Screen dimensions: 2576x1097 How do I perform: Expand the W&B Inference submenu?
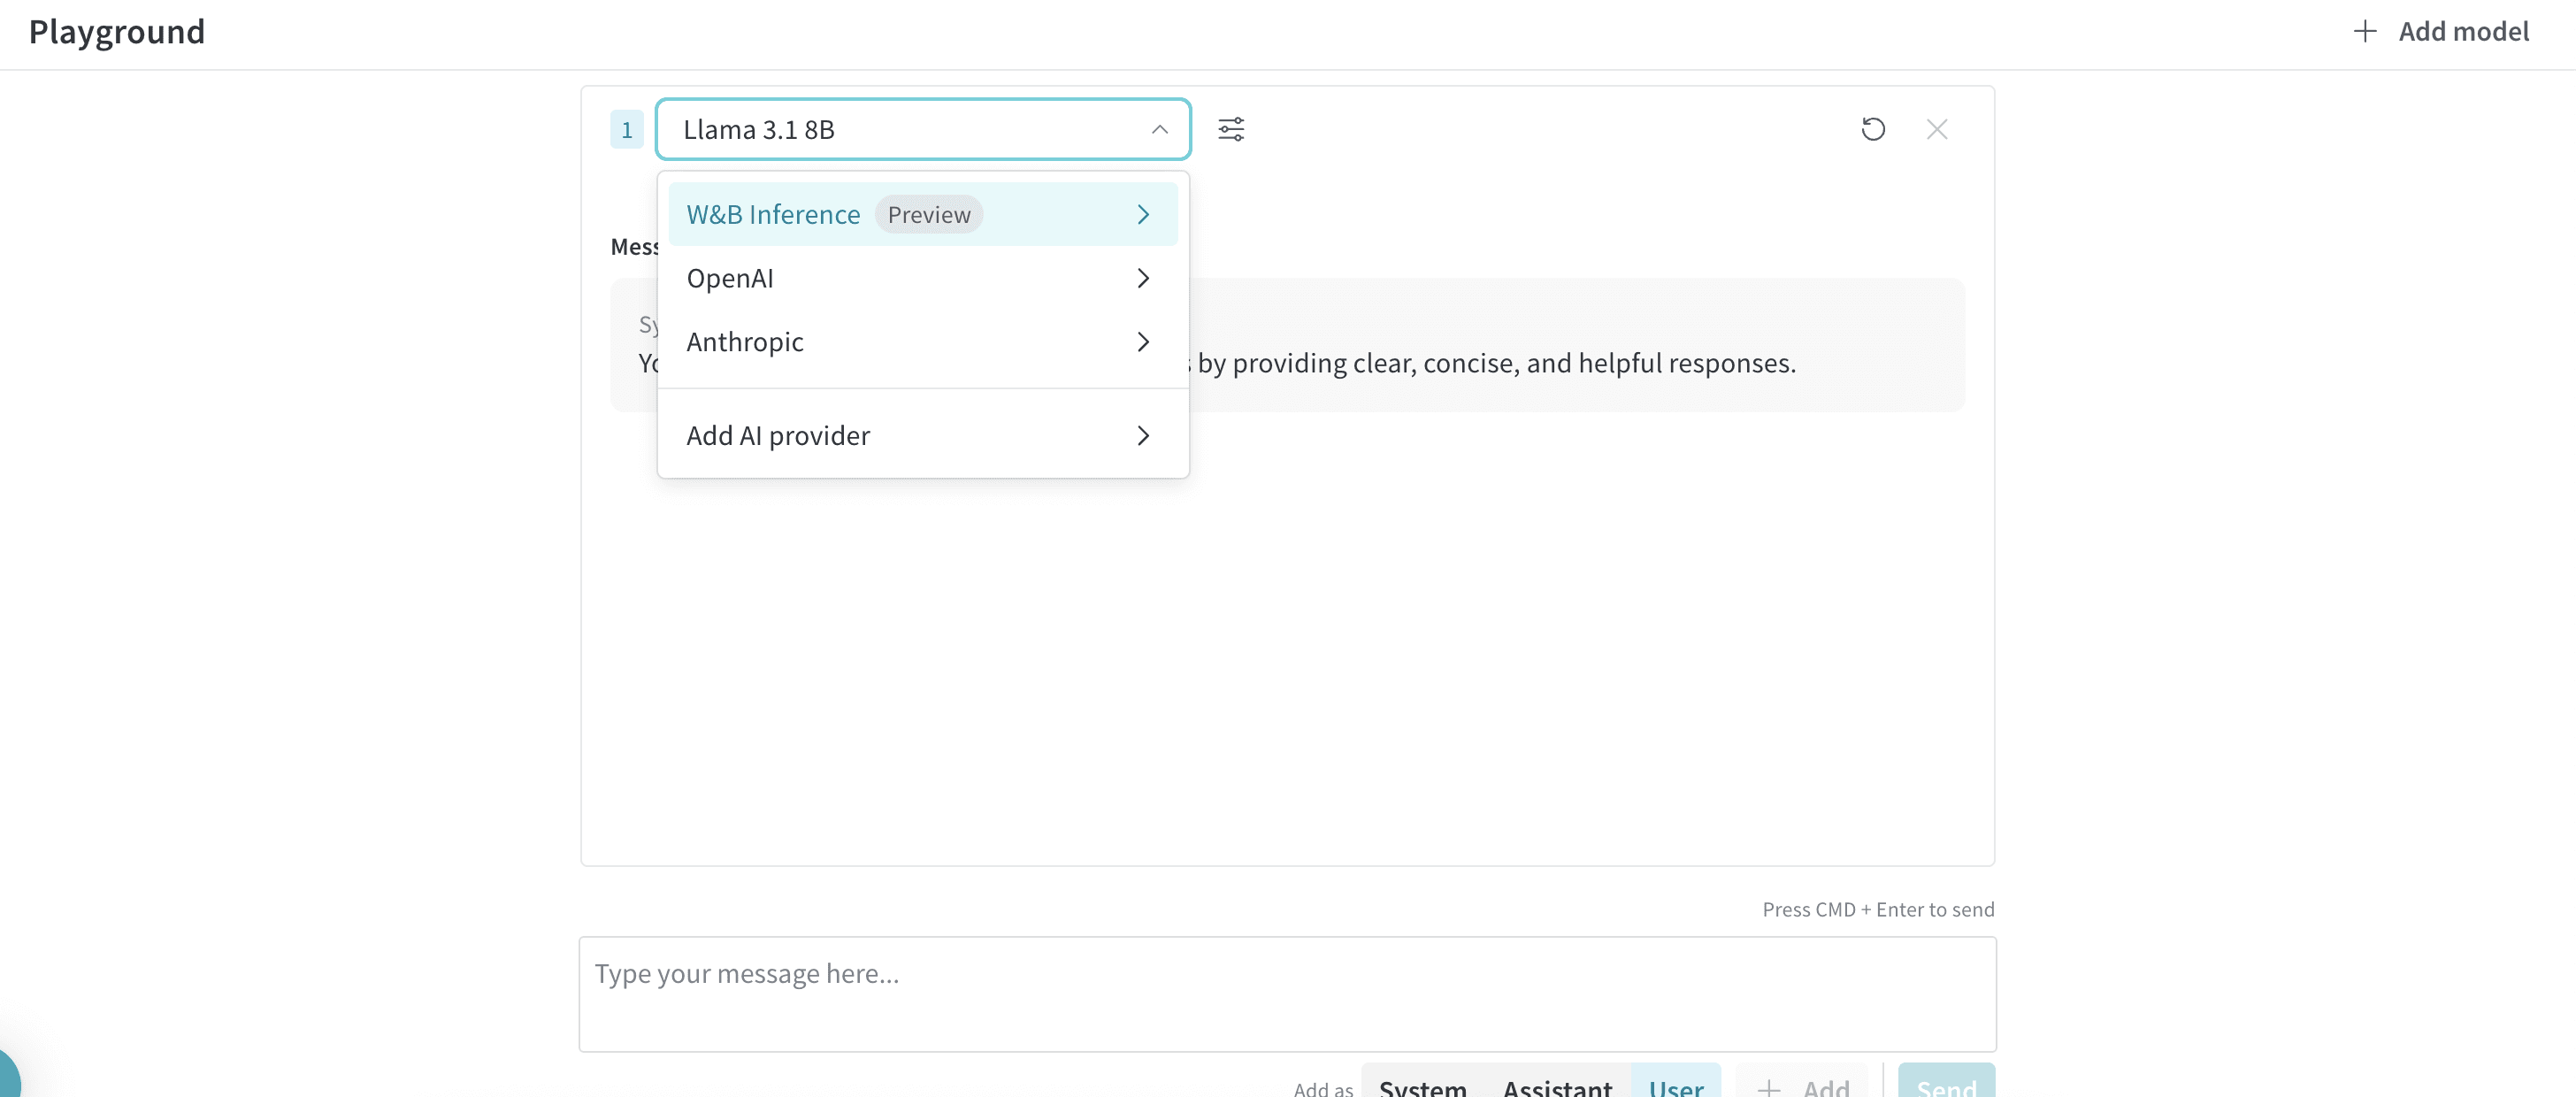click(922, 214)
